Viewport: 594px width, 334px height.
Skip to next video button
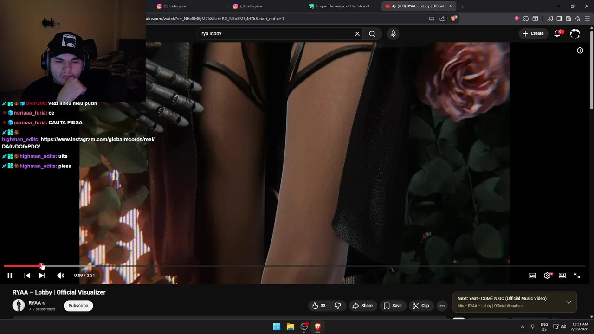tap(42, 276)
